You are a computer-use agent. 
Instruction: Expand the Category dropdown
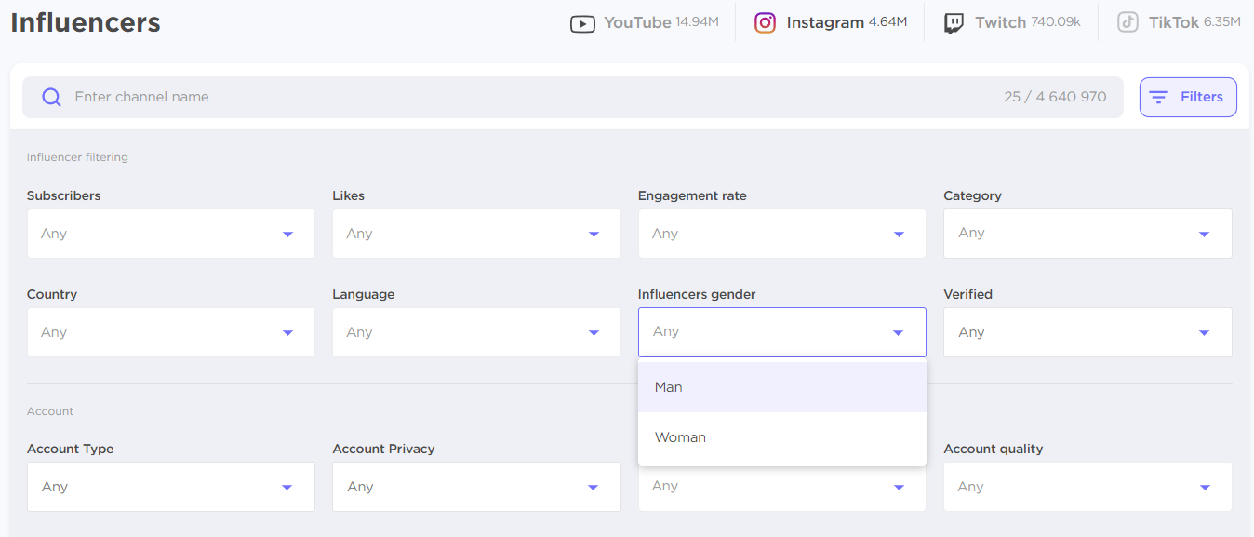(x=1087, y=234)
